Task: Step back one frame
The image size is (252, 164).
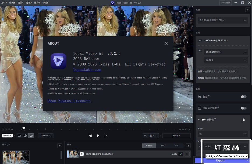Action: click(90, 136)
